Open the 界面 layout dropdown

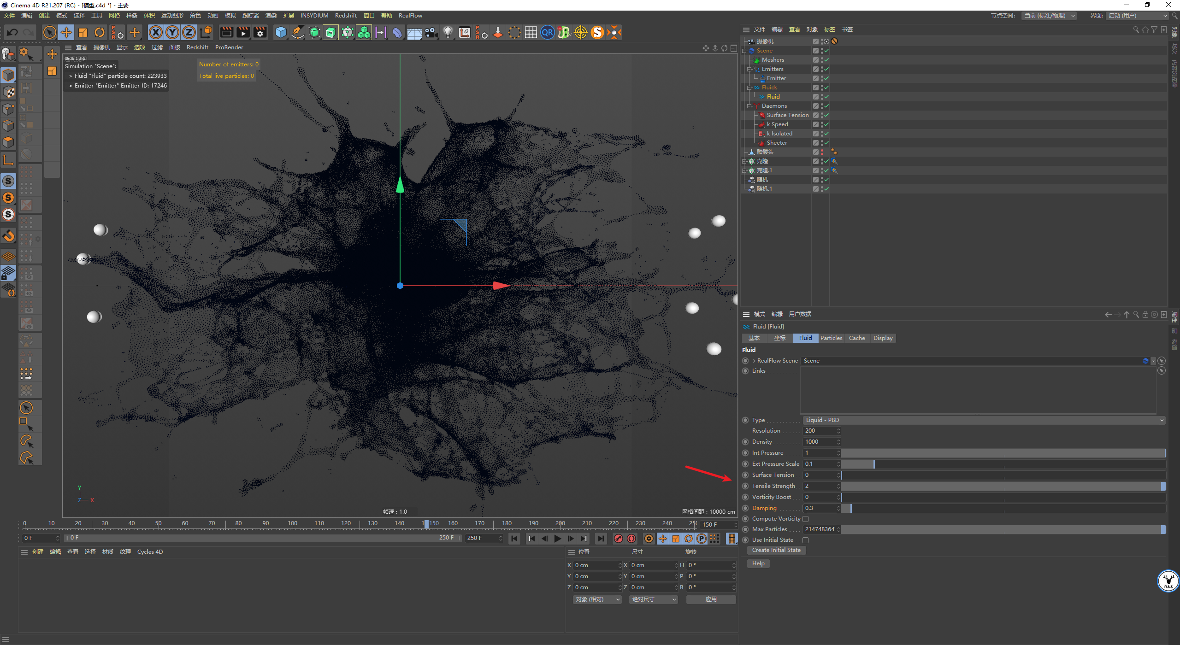point(1137,15)
